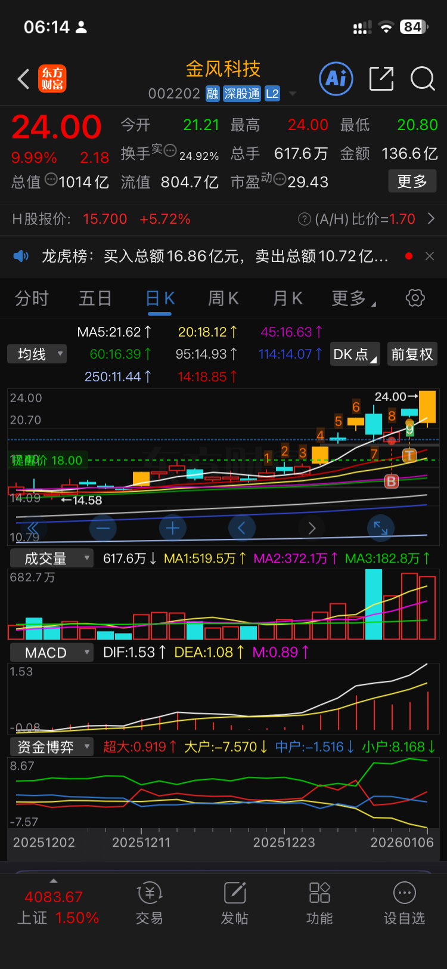Open chart settings gear icon

415,298
